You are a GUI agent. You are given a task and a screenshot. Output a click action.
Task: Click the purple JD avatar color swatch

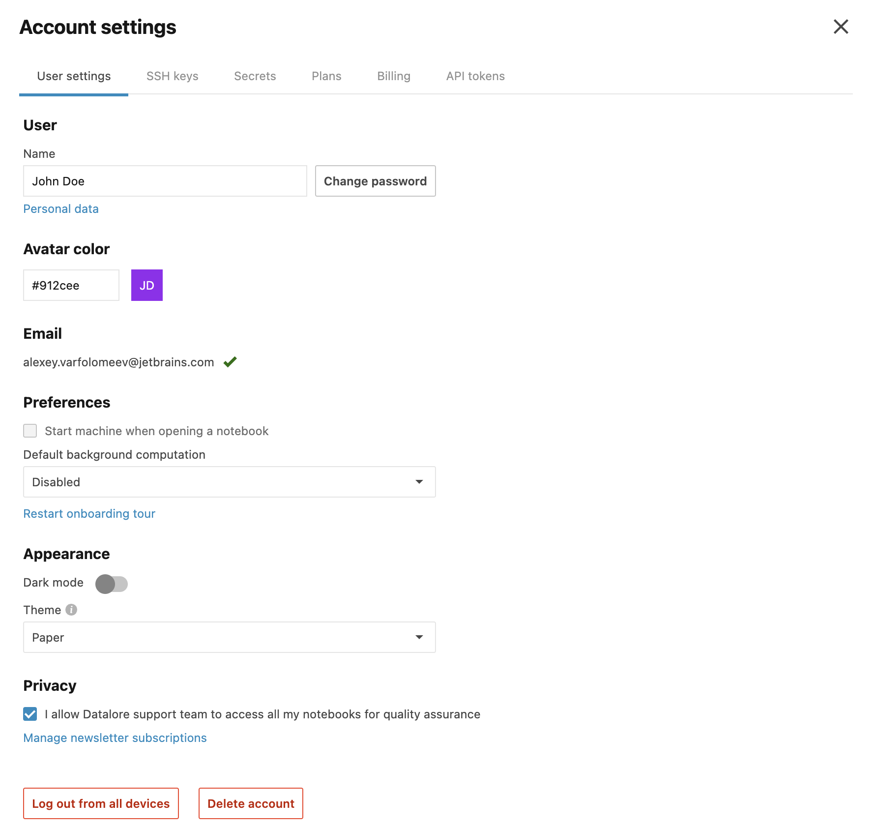146,285
